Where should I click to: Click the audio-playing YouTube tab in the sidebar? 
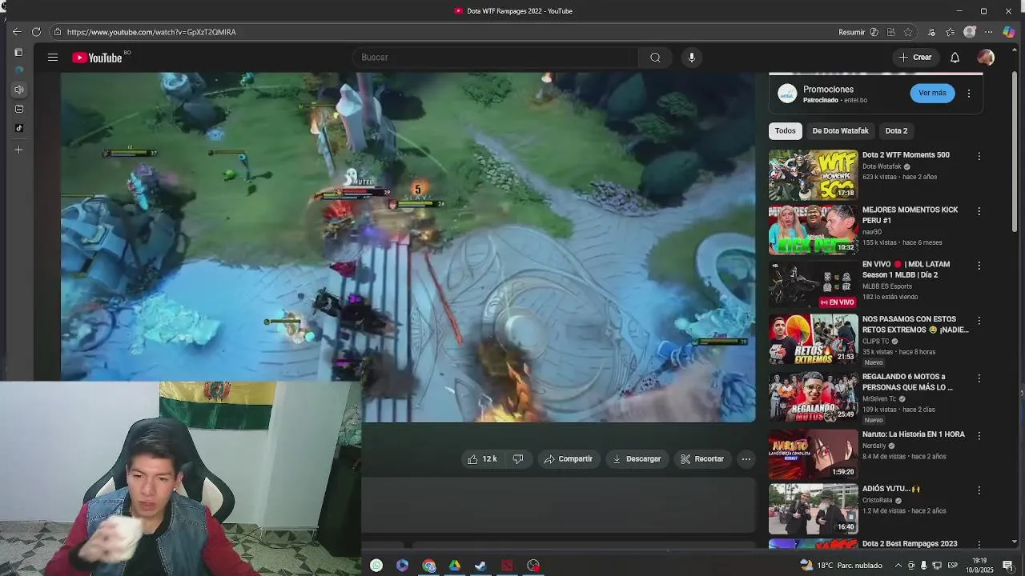18,90
